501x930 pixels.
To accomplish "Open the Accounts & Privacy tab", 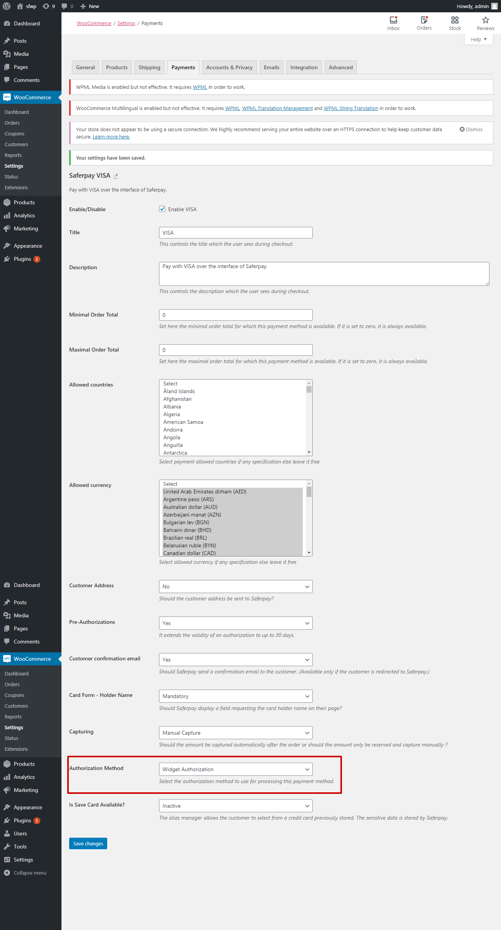I will click(229, 67).
